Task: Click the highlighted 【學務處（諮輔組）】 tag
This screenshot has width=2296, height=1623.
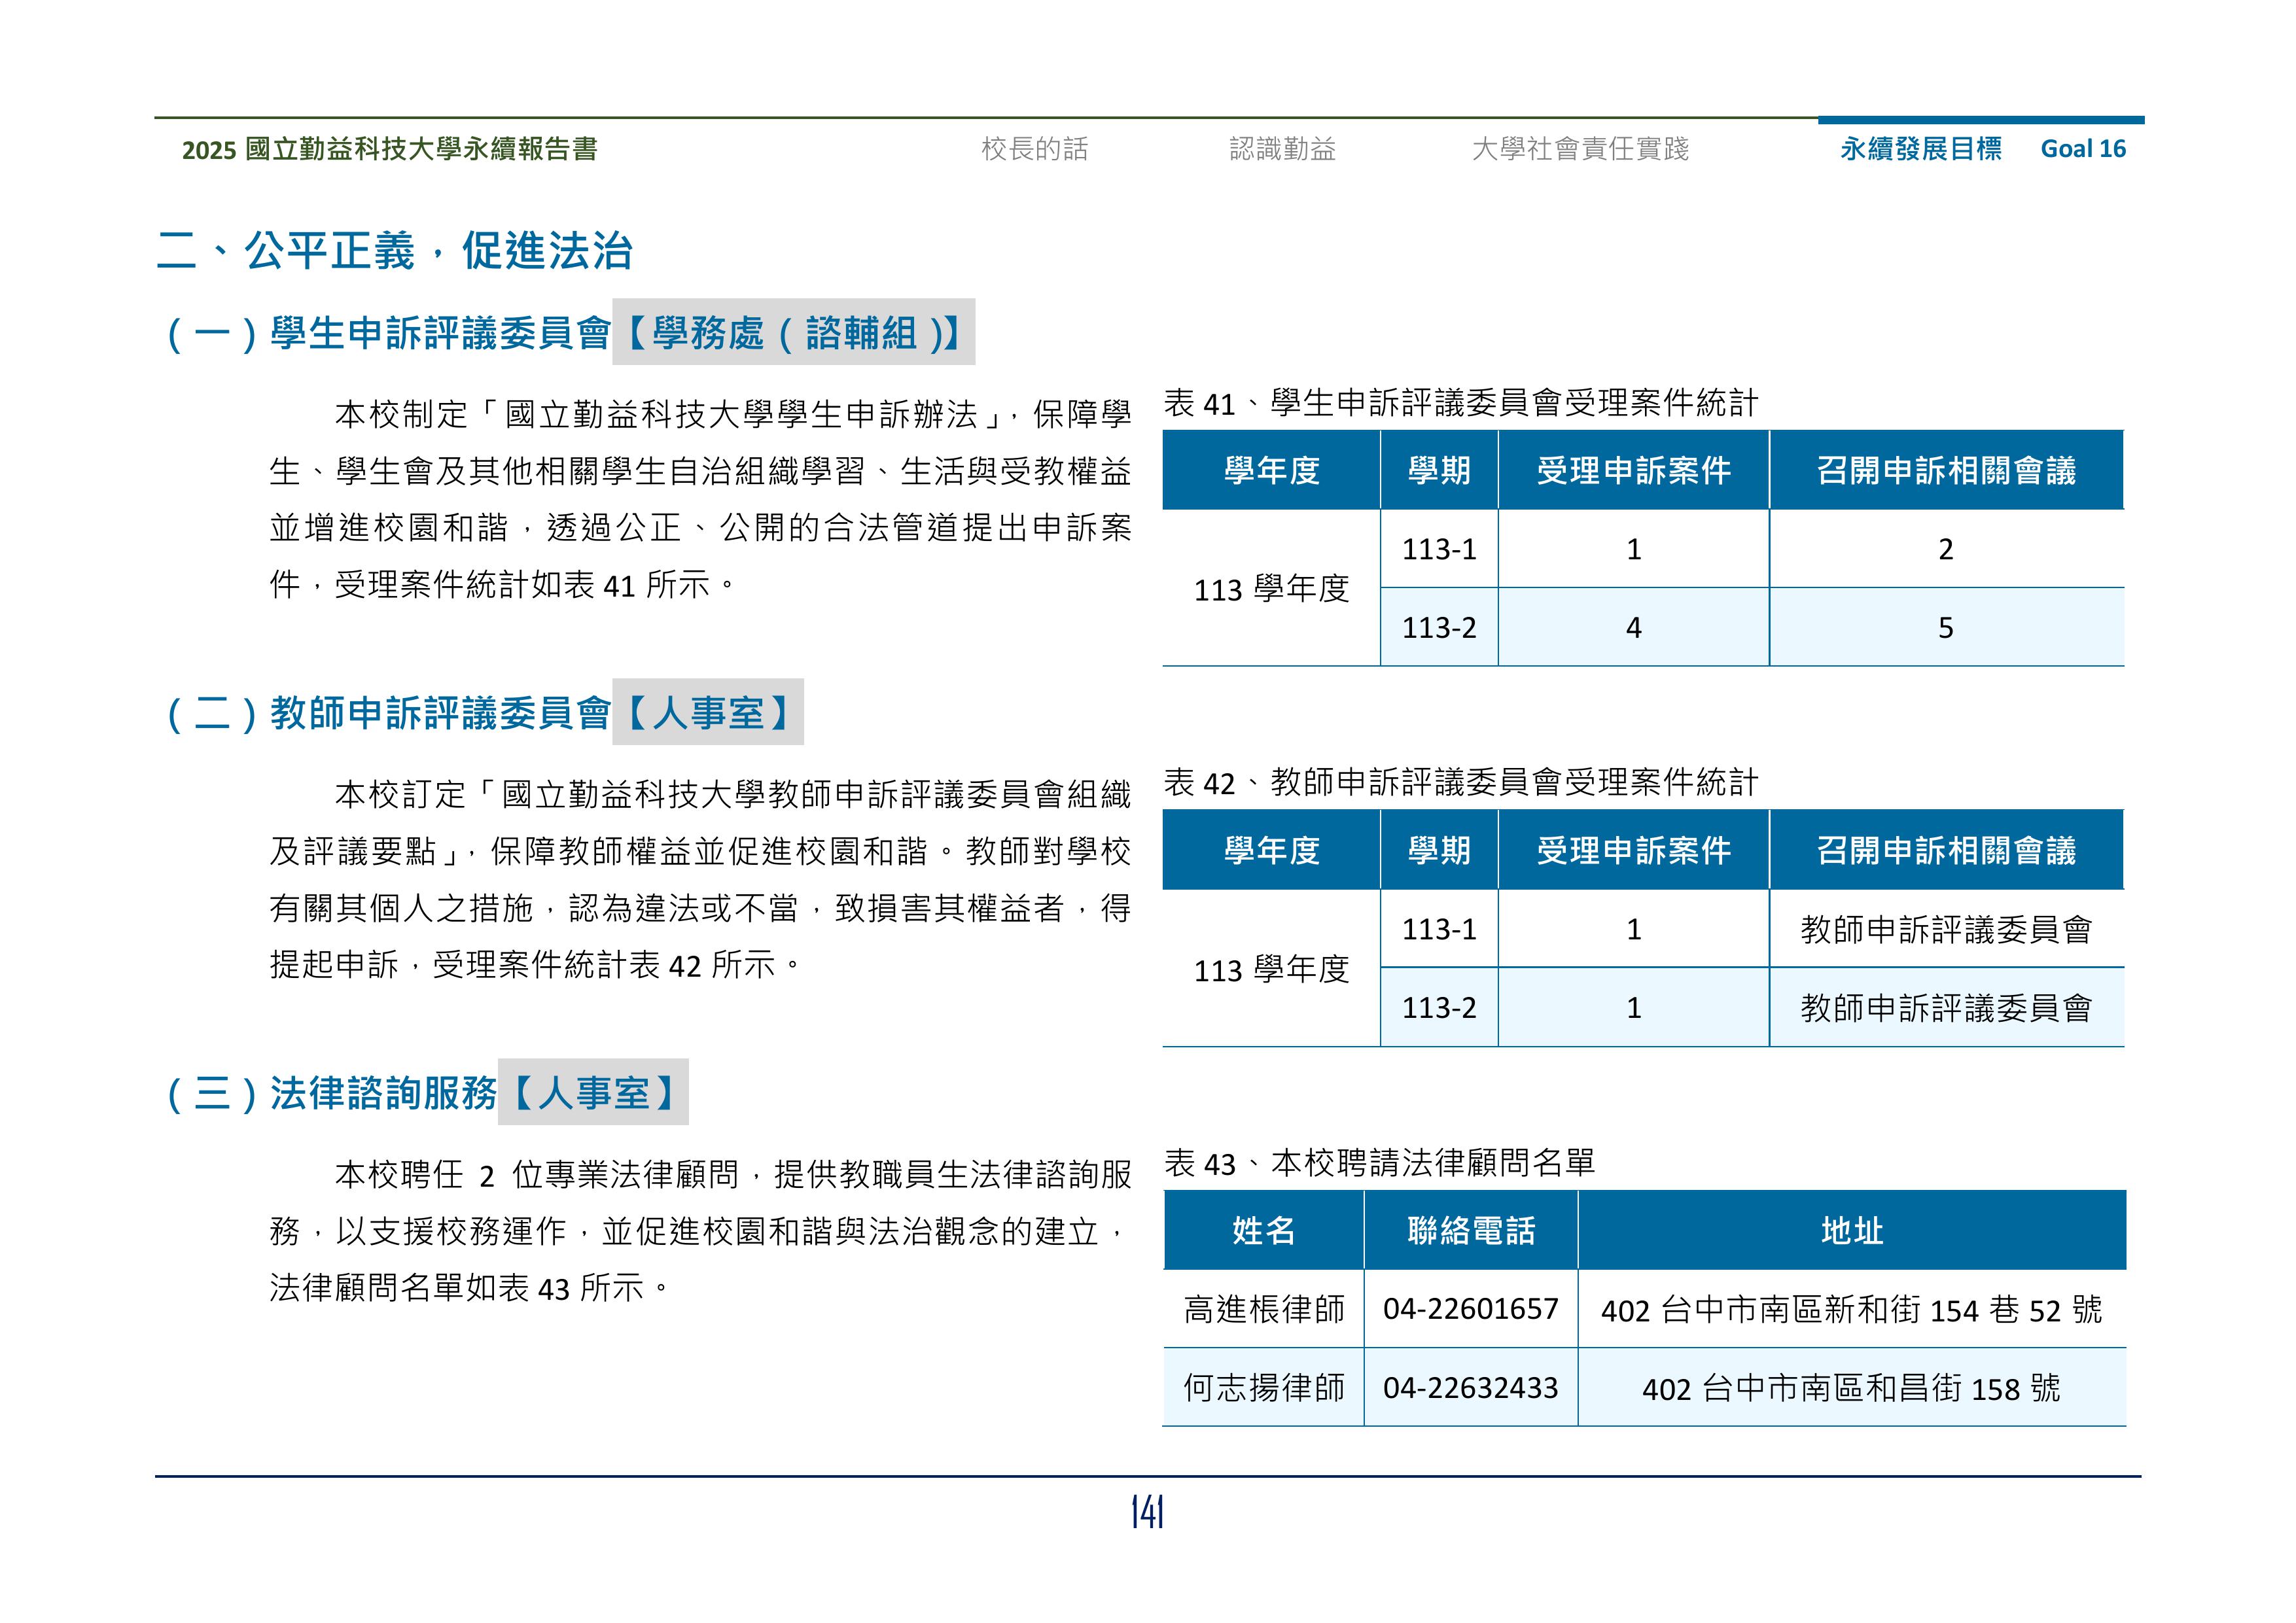Action: [x=793, y=333]
